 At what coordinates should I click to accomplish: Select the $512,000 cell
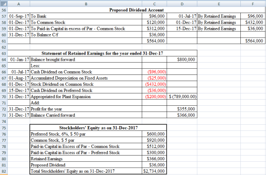pyautogui.click(x=154, y=147)
